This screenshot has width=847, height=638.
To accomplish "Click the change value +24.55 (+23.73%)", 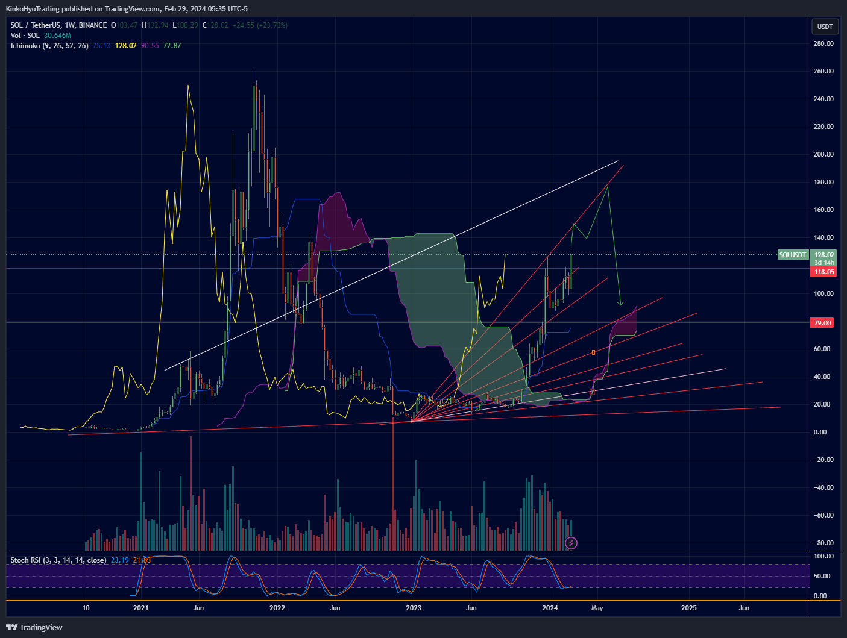I will click(x=260, y=25).
